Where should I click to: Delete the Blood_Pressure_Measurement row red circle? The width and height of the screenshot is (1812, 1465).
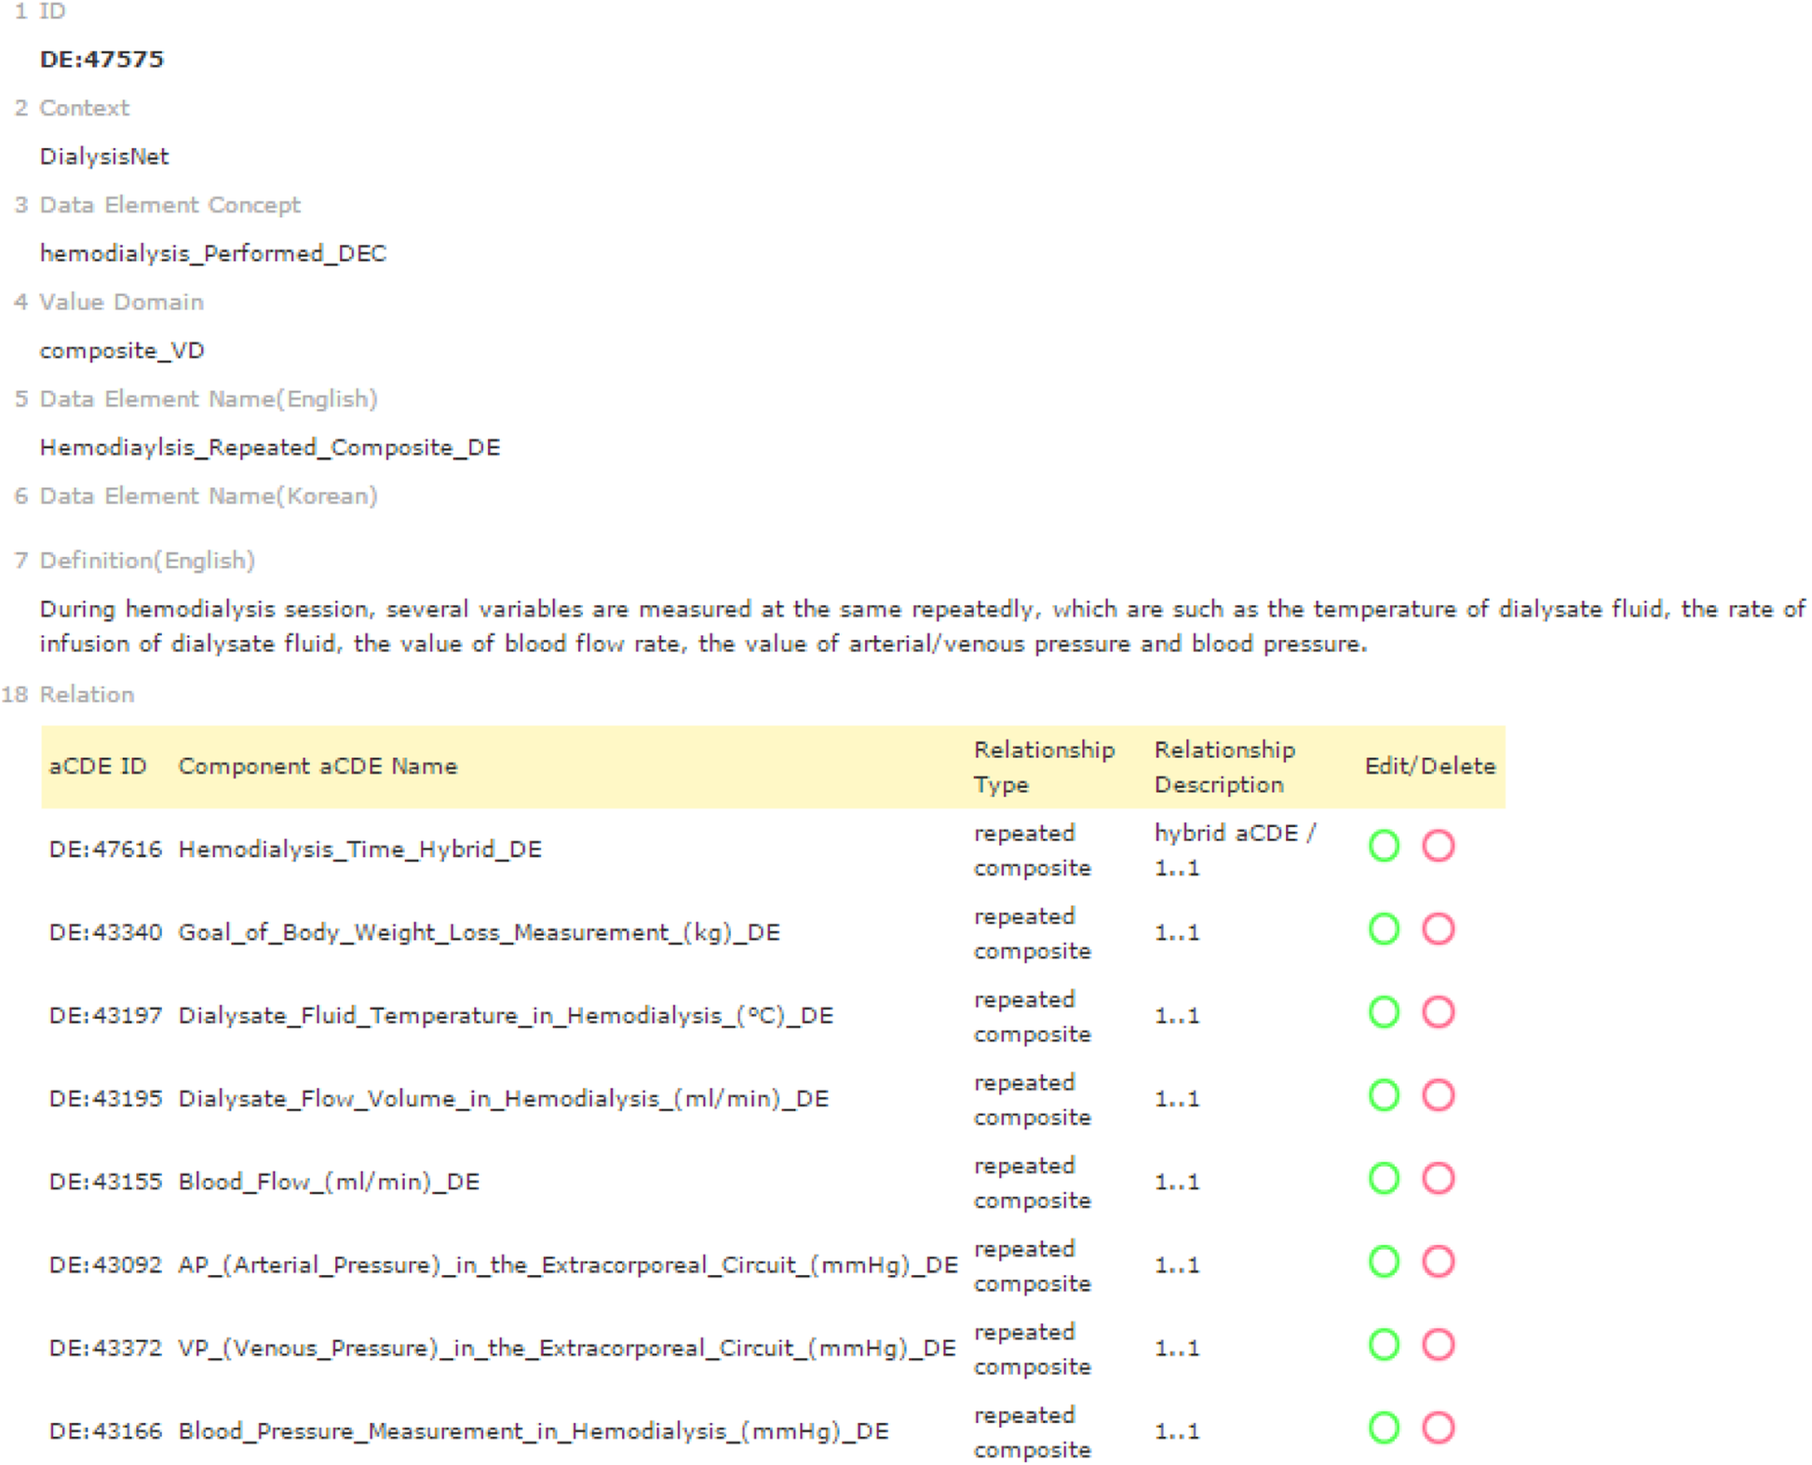1438,1427
